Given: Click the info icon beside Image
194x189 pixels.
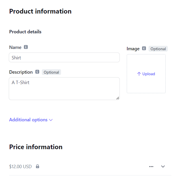Looking at the screenshot, I should click(x=144, y=48).
